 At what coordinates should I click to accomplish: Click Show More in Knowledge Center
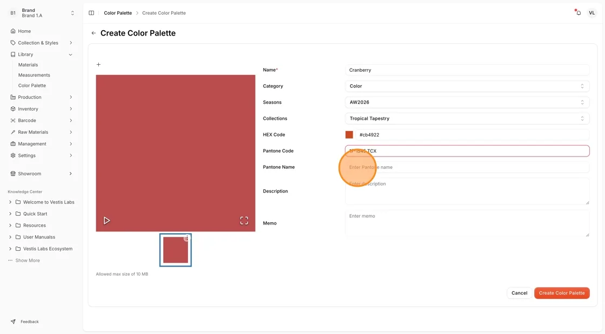click(28, 261)
